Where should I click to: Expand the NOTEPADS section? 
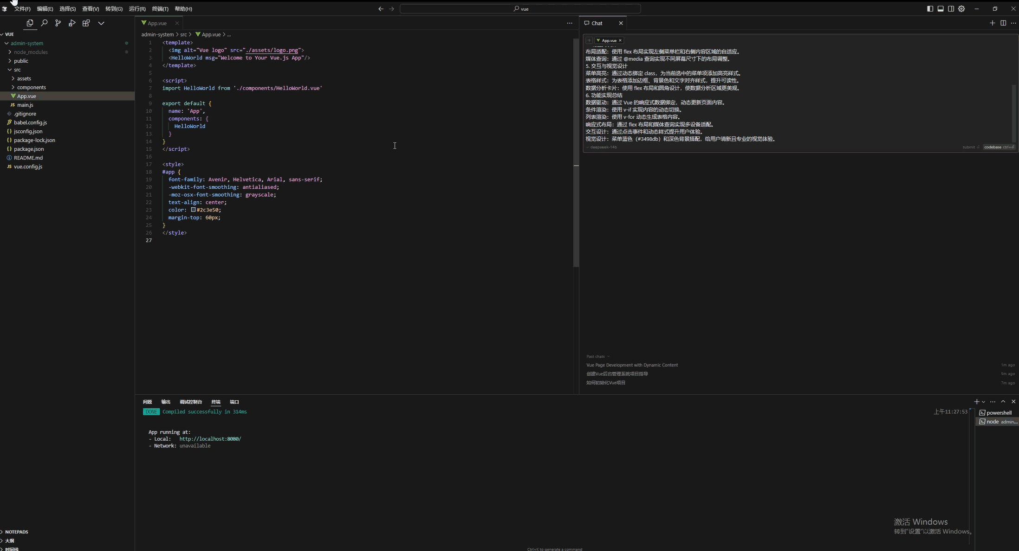click(17, 532)
